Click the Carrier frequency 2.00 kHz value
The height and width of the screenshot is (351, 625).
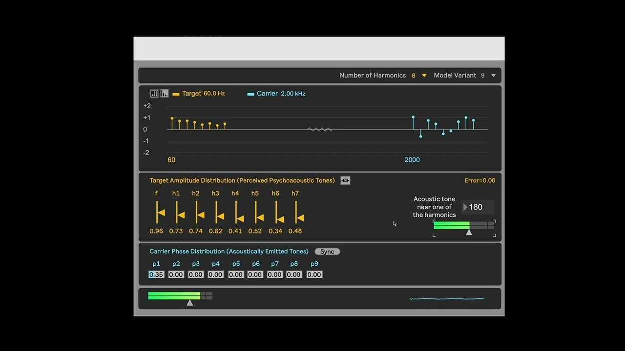coord(293,94)
